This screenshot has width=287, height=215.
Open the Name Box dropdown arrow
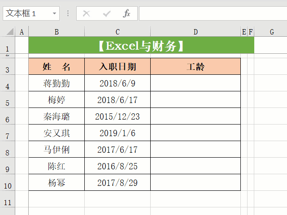coord(54,13)
